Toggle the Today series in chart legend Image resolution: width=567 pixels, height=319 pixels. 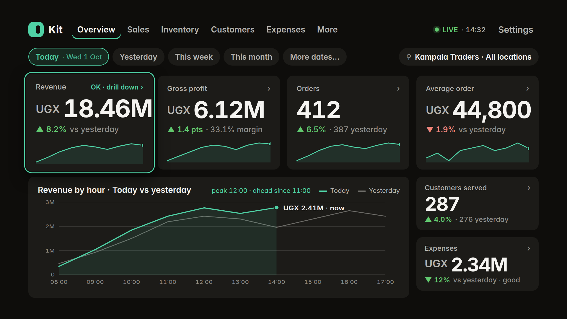coord(334,191)
